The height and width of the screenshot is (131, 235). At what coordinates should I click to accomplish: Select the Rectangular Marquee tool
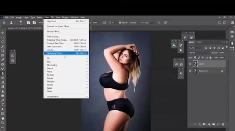pyautogui.click(x=2, y=37)
